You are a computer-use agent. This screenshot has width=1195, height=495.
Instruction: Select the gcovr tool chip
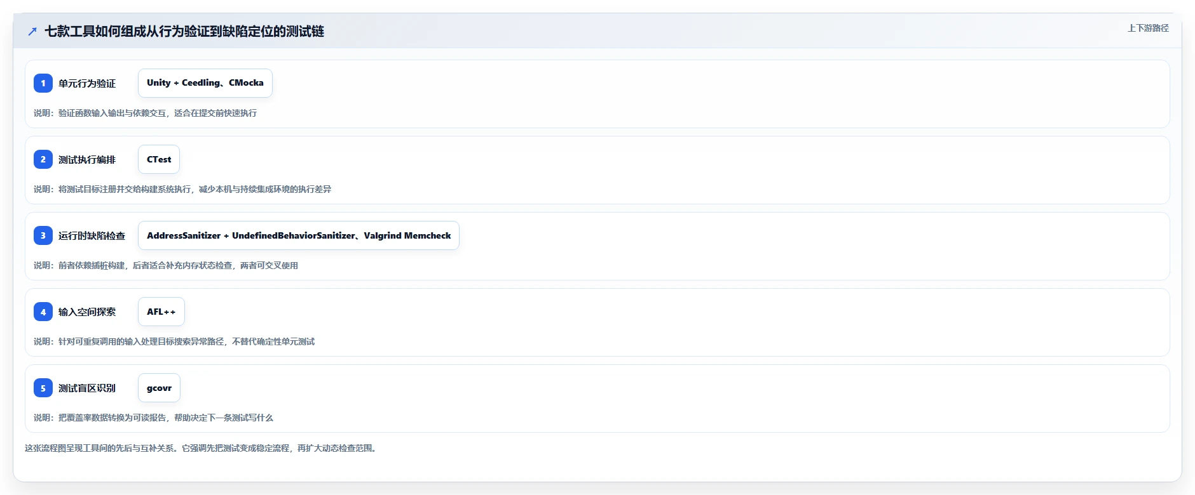[x=159, y=388]
